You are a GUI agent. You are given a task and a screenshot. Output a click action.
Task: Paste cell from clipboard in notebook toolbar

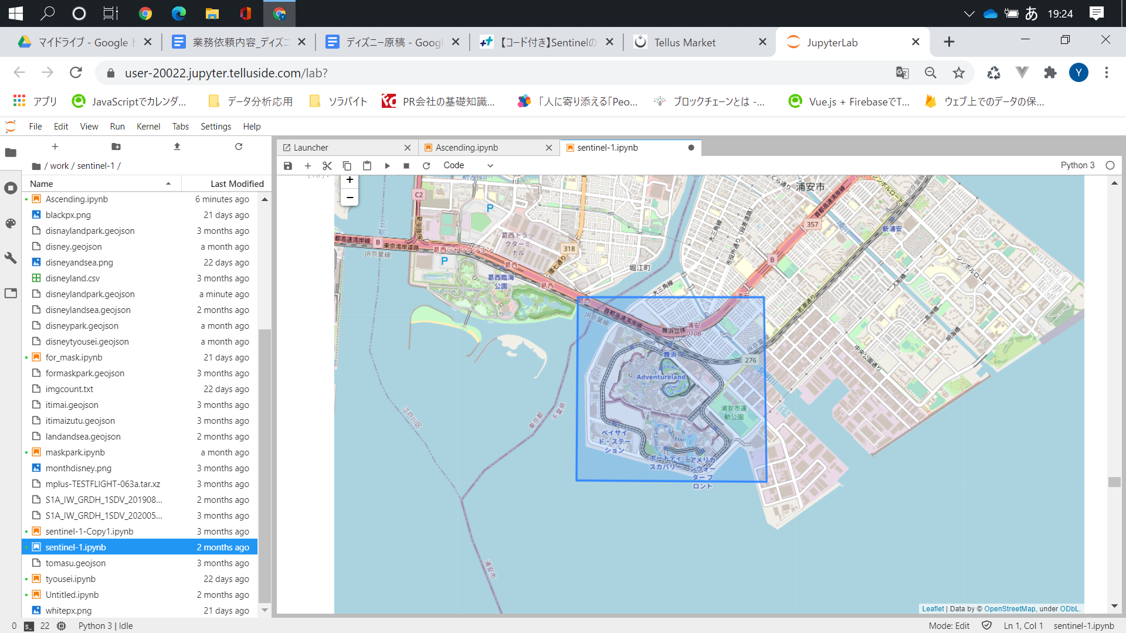click(x=367, y=166)
